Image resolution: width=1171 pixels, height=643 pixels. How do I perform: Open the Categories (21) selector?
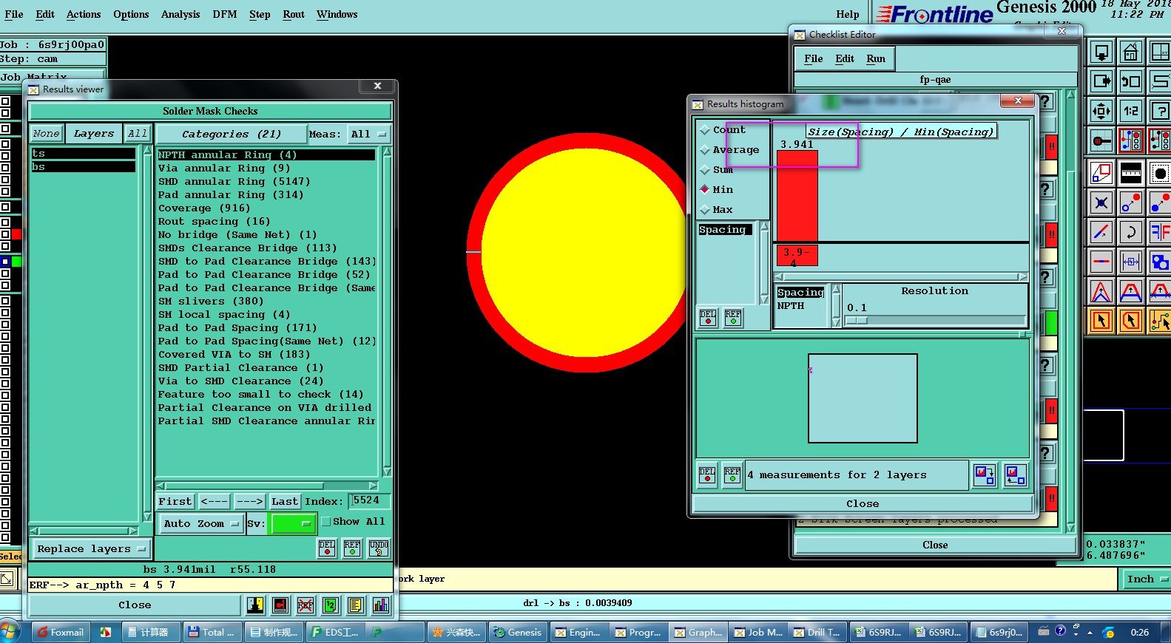(x=232, y=135)
